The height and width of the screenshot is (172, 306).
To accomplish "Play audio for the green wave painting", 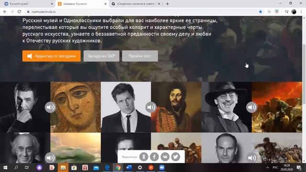I will coord(50,158).
